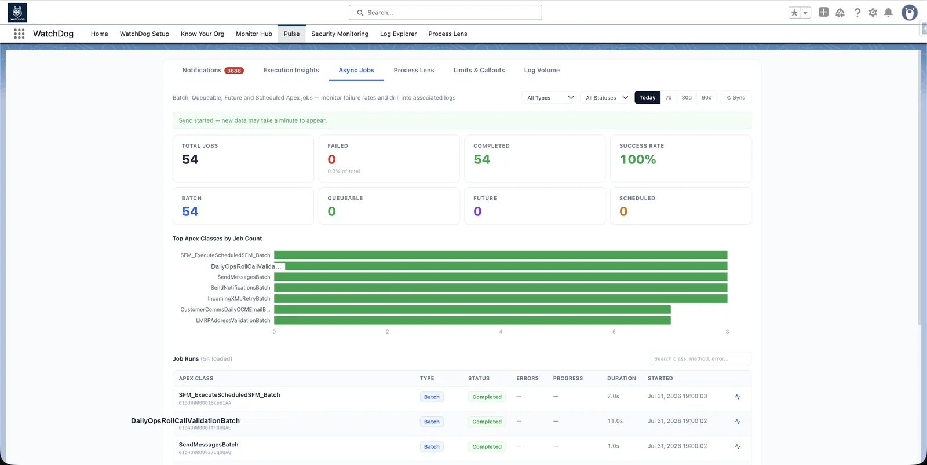Screen dimensions: 927x465
Task: Click the Total Jobs card
Action: click(243, 159)
